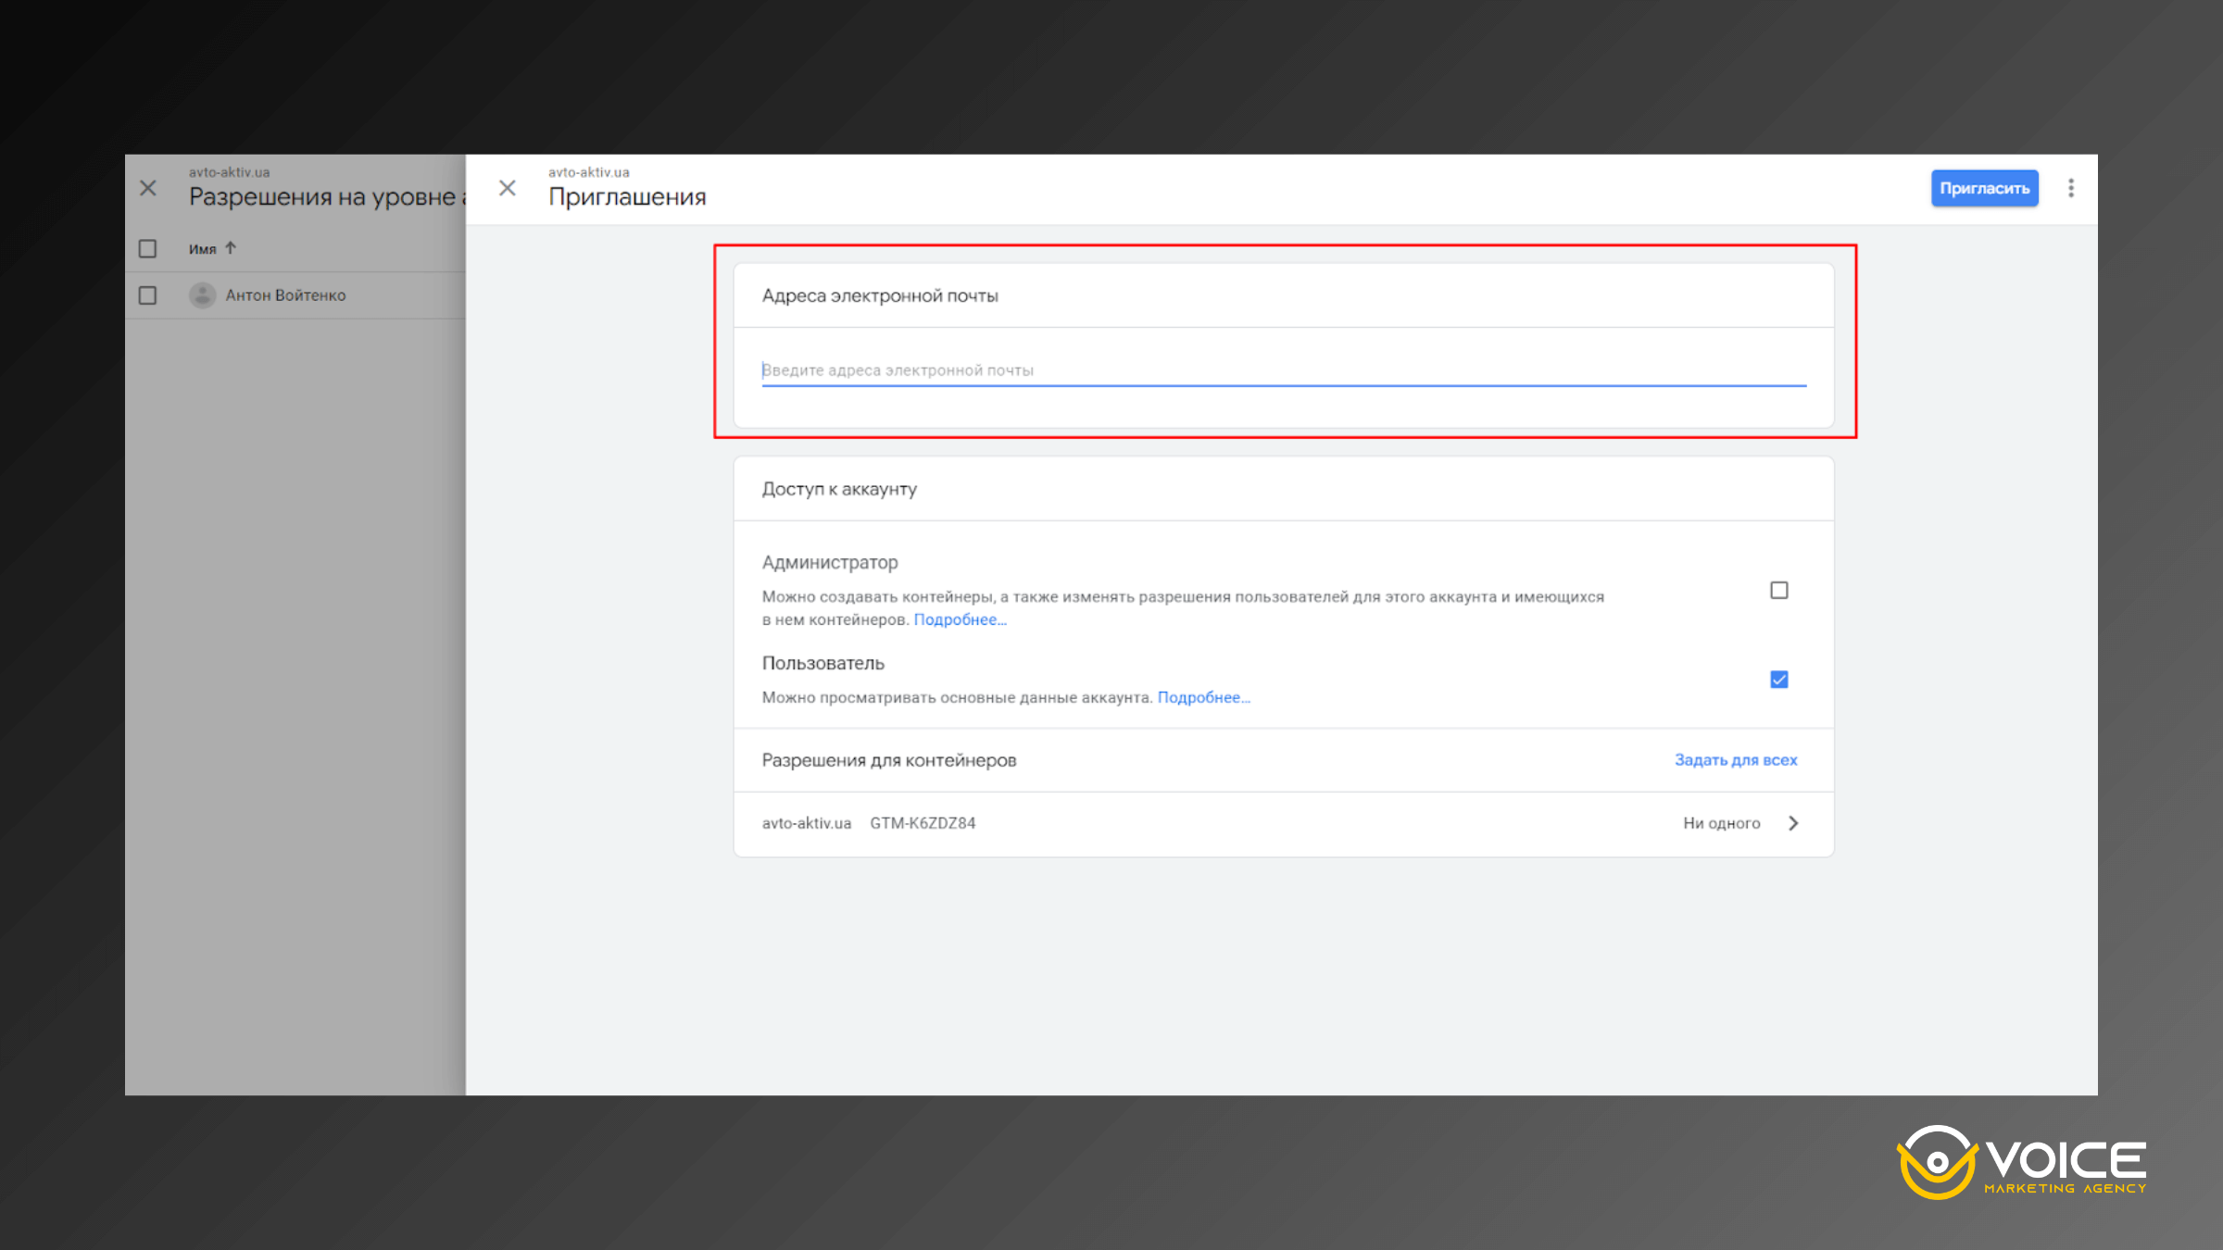Open Подробнее link under Пользователь

(x=1204, y=697)
